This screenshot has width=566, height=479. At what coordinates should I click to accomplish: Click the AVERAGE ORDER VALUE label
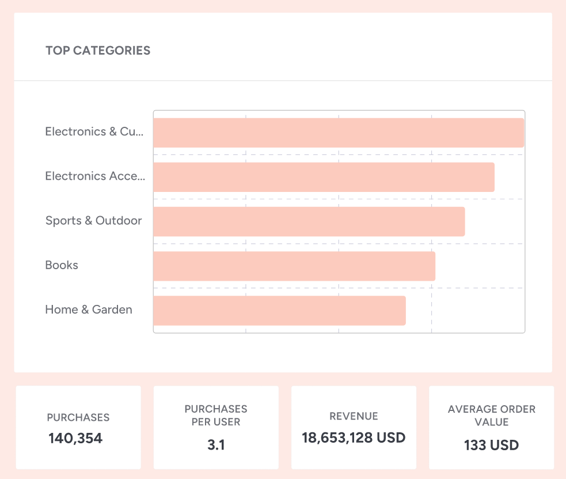(x=492, y=415)
